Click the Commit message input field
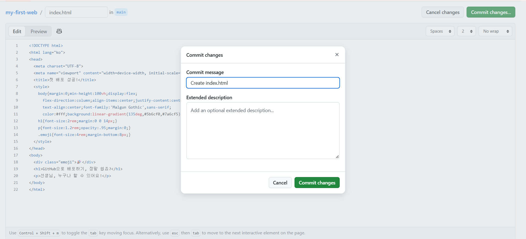The width and height of the screenshot is (526, 239). 263,83
